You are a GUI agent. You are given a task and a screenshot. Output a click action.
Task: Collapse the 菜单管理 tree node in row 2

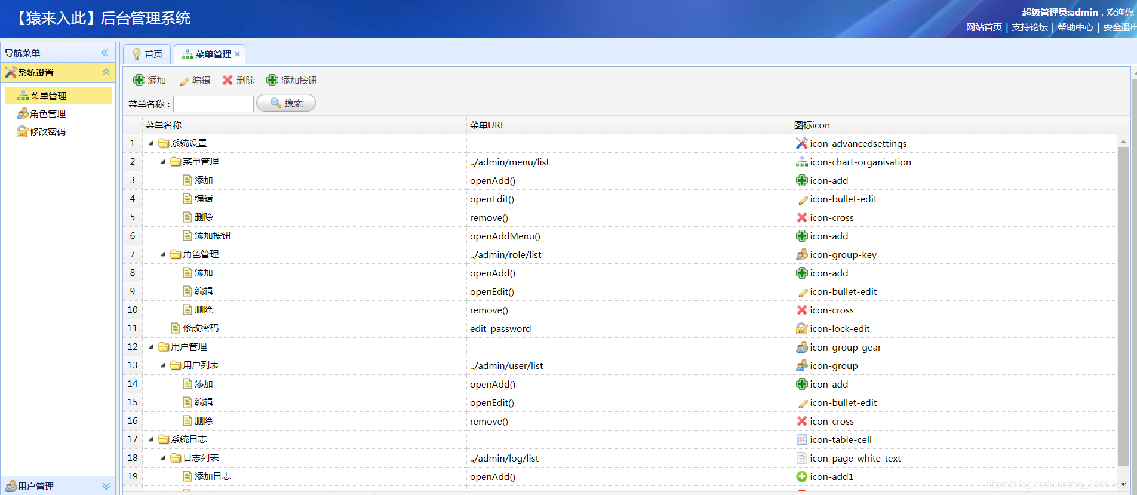click(163, 162)
